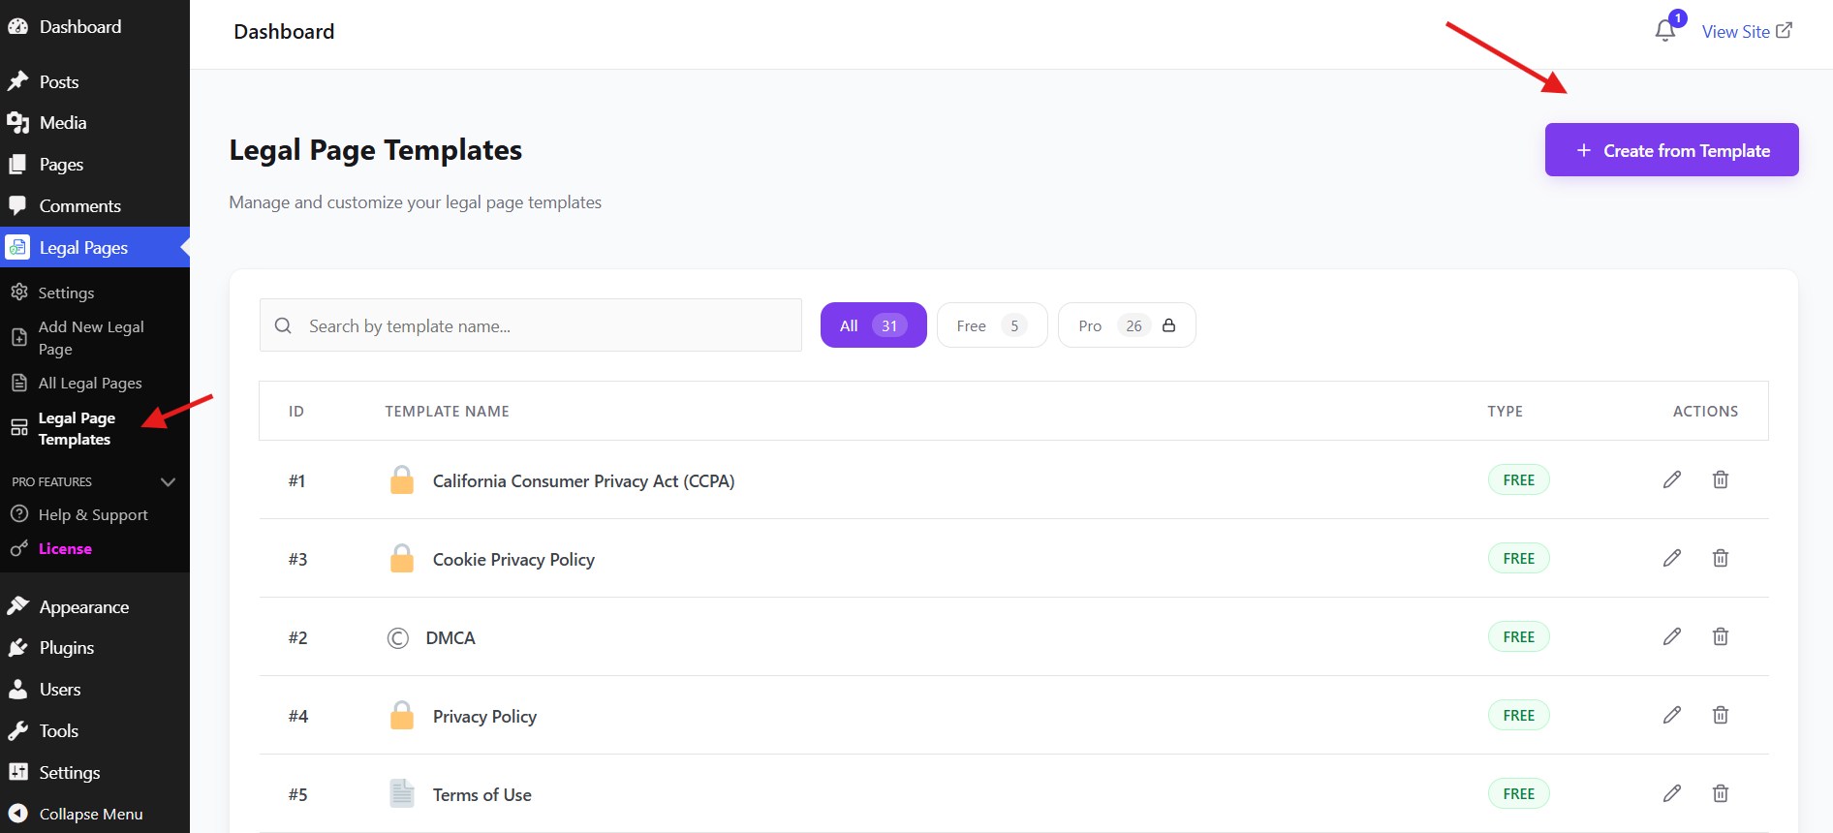Click the lock icon beside Privacy Policy

point(402,715)
